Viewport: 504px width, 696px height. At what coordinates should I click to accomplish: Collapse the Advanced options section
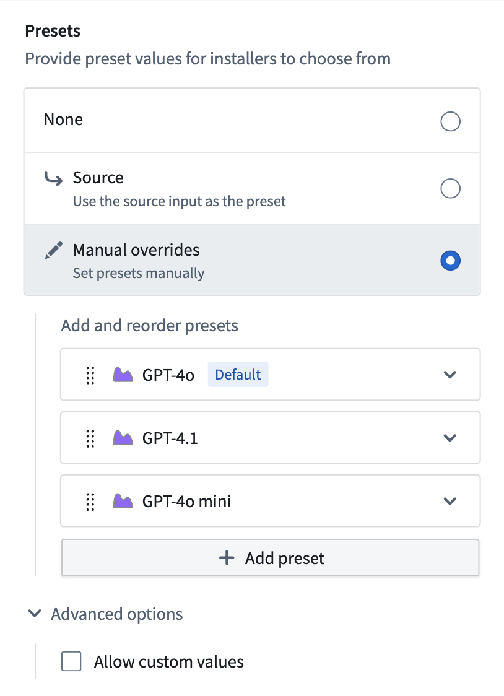coord(34,614)
